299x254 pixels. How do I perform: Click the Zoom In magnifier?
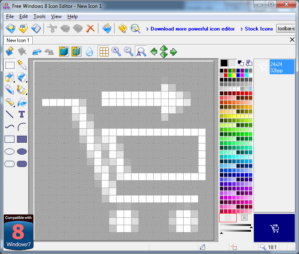[x=116, y=52]
